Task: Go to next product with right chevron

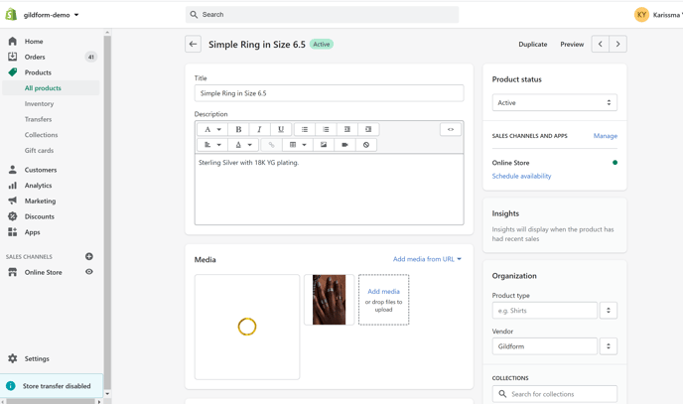Action: pos(617,44)
